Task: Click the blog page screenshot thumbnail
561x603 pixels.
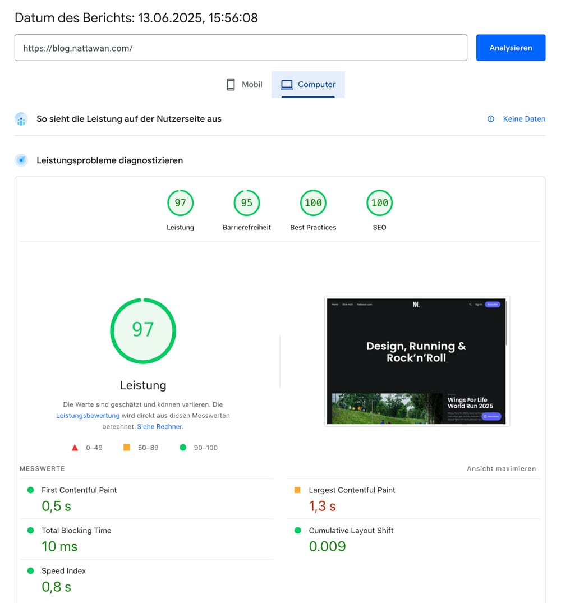Action: pyautogui.click(x=417, y=361)
